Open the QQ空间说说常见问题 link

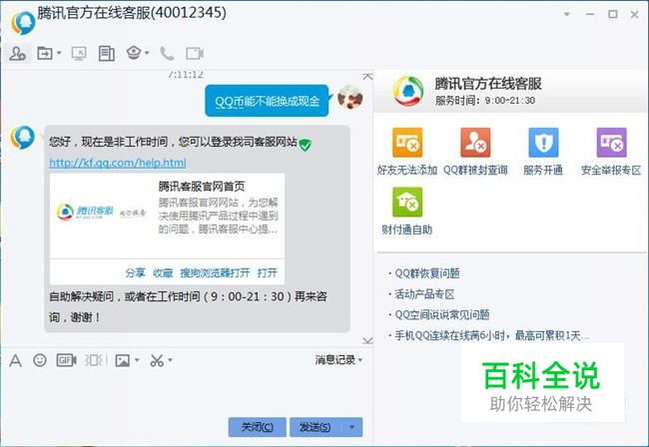(x=442, y=314)
